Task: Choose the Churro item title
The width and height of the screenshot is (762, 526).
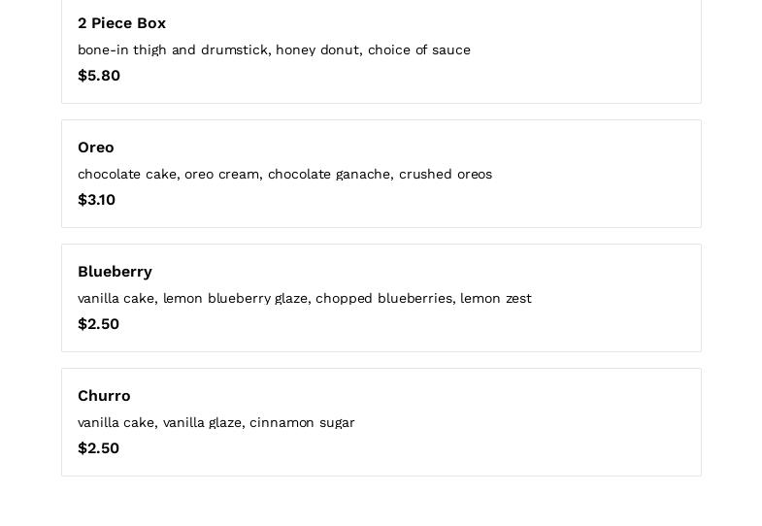Action: 104,396
